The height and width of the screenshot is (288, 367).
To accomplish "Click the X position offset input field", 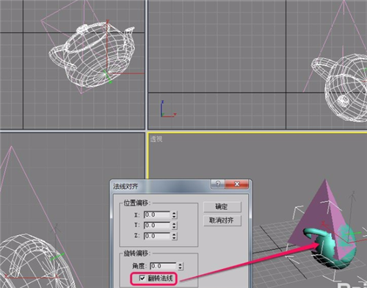I will [157, 215].
